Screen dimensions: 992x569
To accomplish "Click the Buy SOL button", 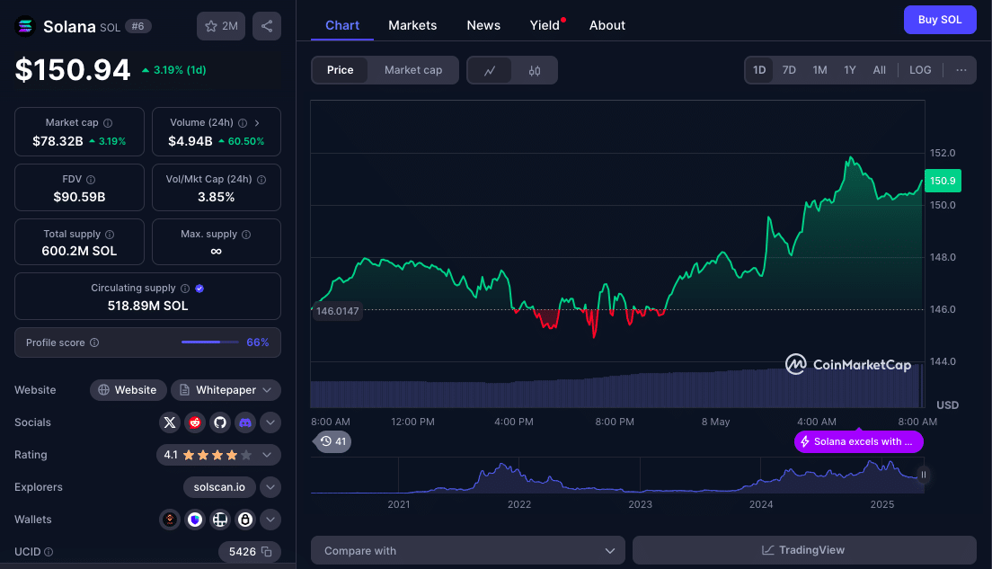I will point(939,20).
